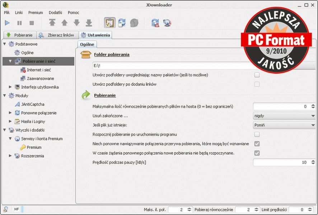Open the Dodatki menu
Image resolution: width=318 pixels, height=215 pixels.
coord(55,13)
